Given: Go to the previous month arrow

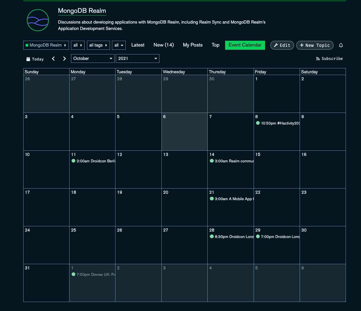Looking at the screenshot, I should 53,59.
